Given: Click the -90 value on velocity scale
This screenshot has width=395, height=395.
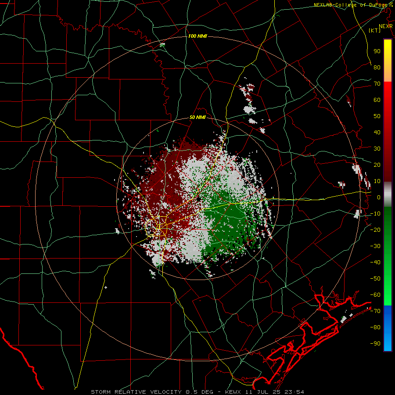Looking at the screenshot, I should 375,344.
